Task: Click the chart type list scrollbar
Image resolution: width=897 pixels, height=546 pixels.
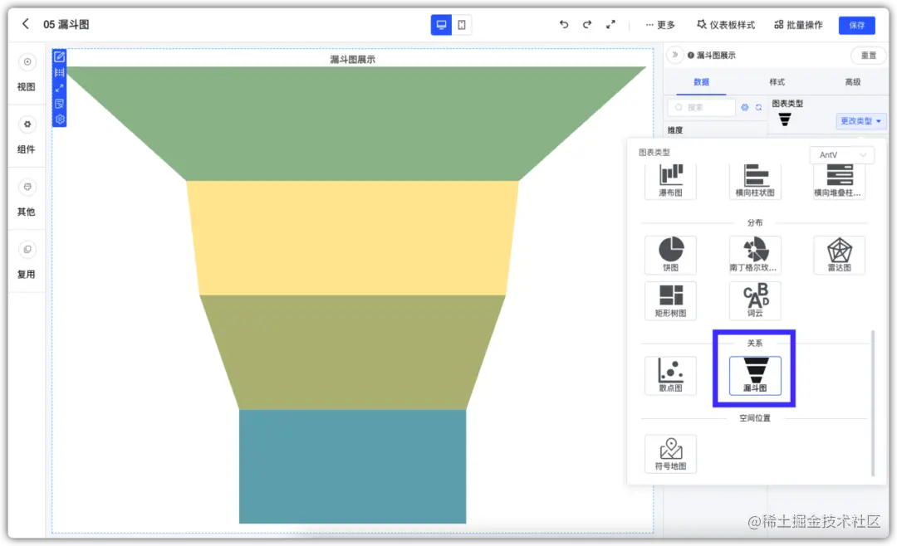Action: pyautogui.click(x=872, y=403)
